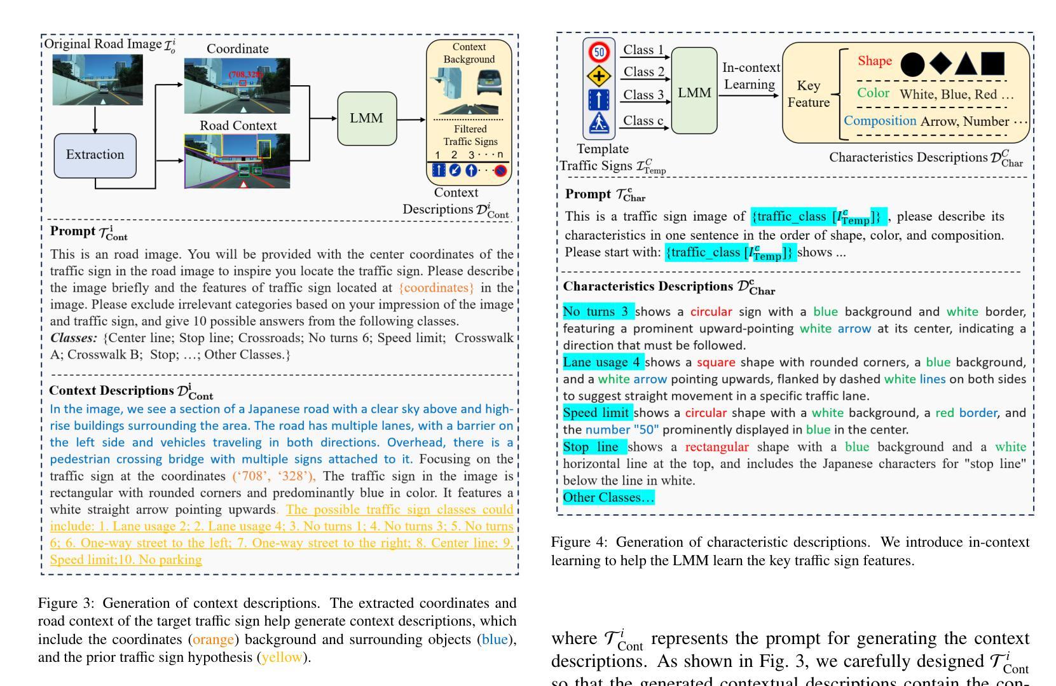Click the 'Filtered Traffic Signs' label

(470, 135)
